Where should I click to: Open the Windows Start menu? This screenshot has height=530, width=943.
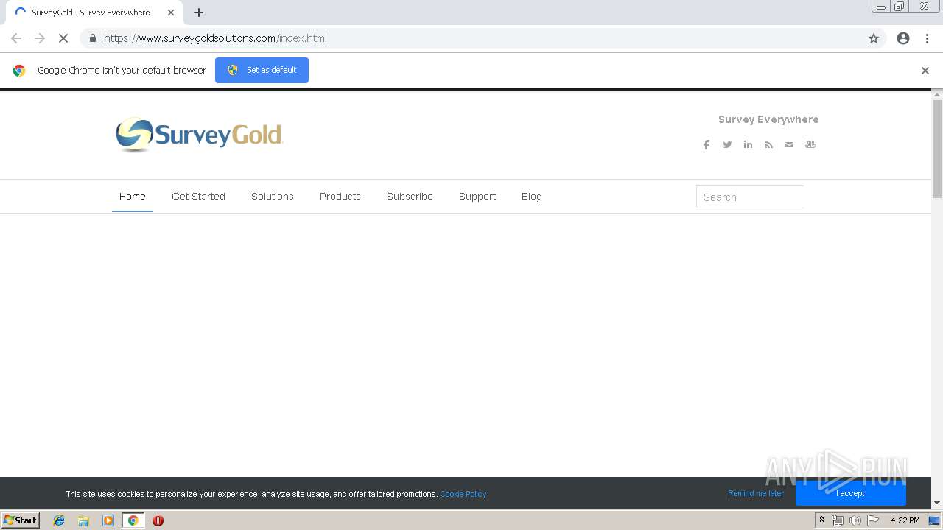coord(21,520)
